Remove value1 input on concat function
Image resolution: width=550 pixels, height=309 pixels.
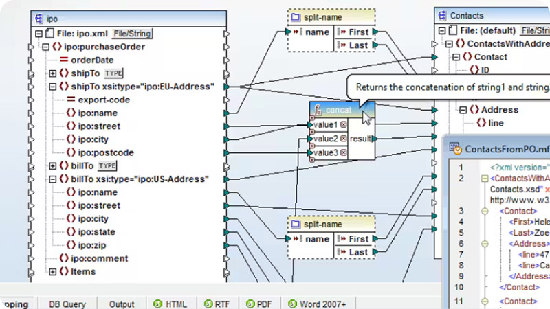343,124
